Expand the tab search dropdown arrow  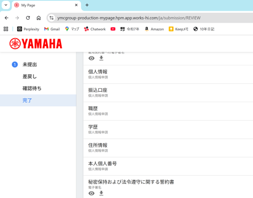point(6,5)
